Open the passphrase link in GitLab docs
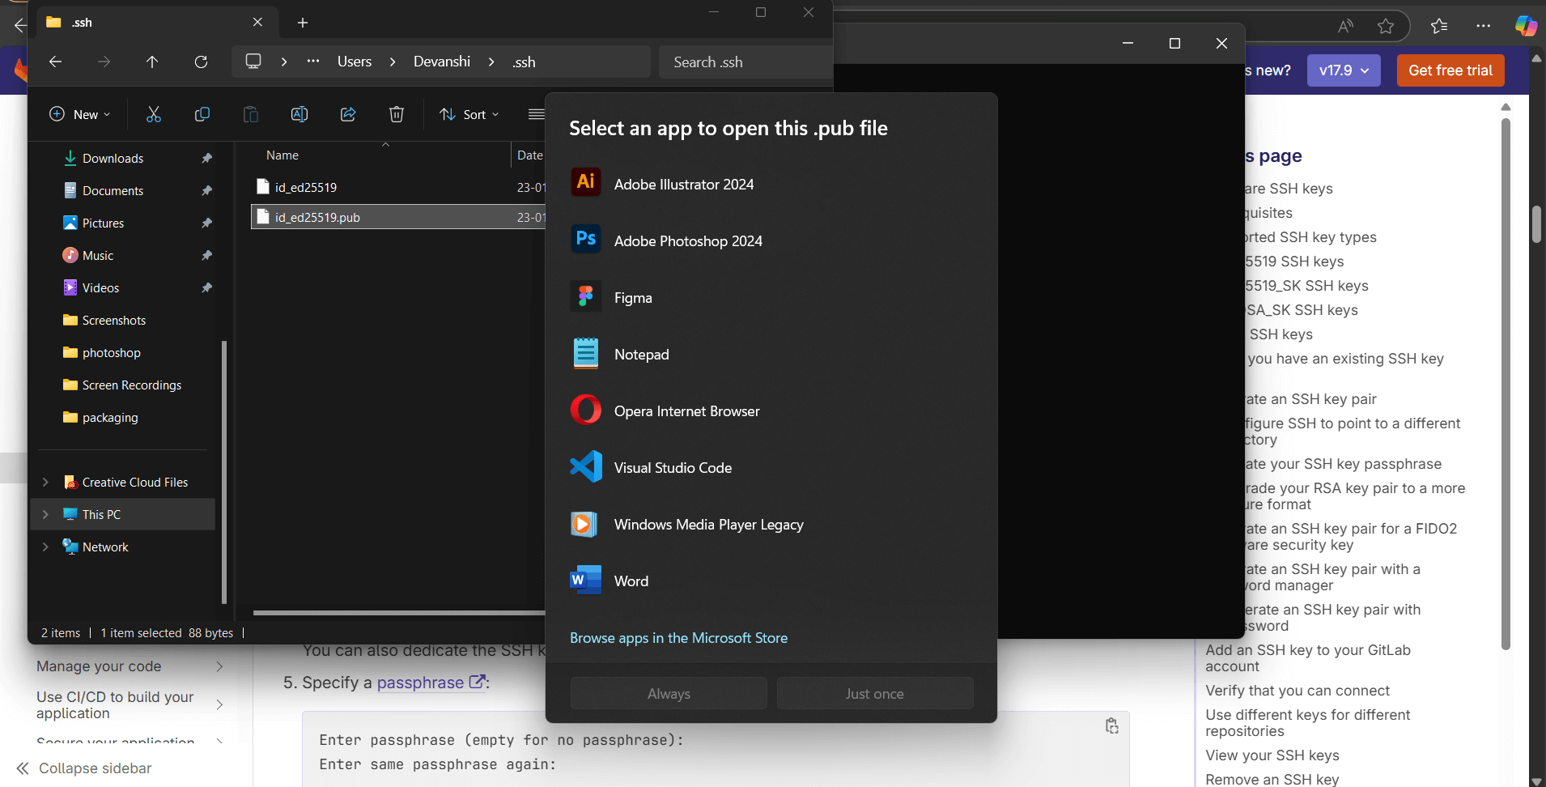This screenshot has width=1546, height=787. click(431, 683)
